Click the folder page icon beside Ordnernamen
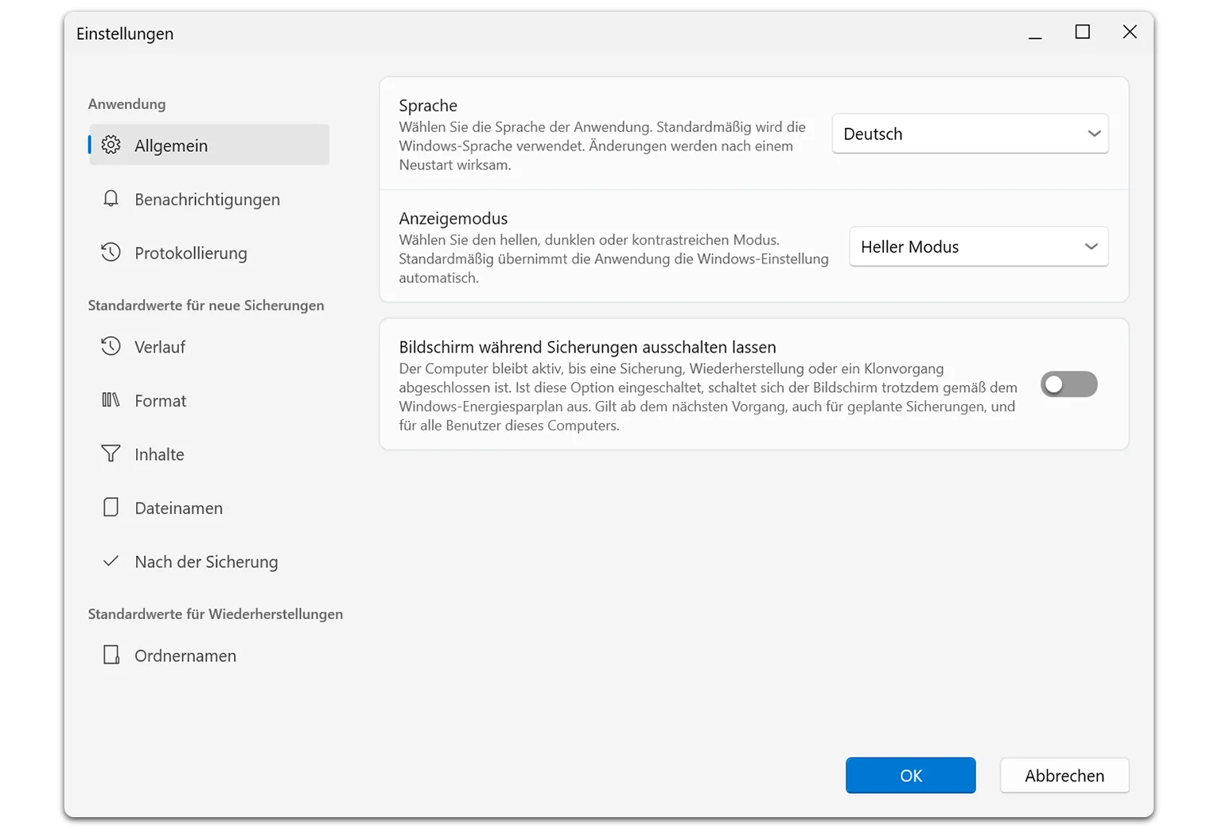The image size is (1218, 829). click(111, 655)
